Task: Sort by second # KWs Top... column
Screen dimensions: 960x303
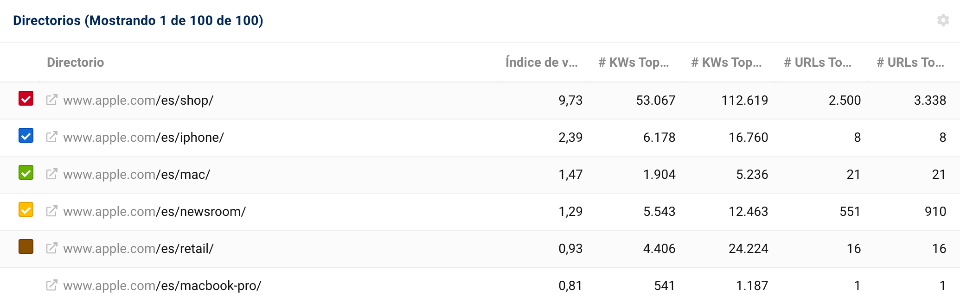Action: point(726,63)
